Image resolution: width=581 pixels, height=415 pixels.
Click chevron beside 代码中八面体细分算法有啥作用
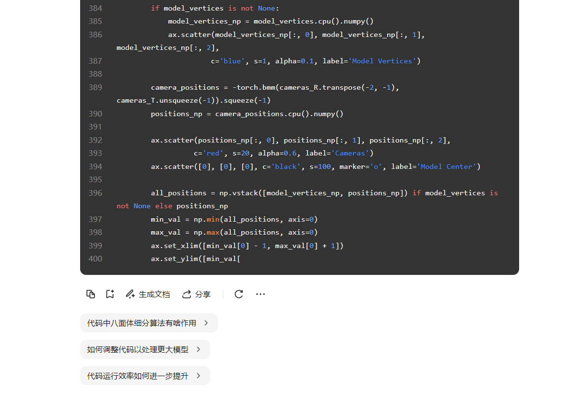tap(206, 323)
